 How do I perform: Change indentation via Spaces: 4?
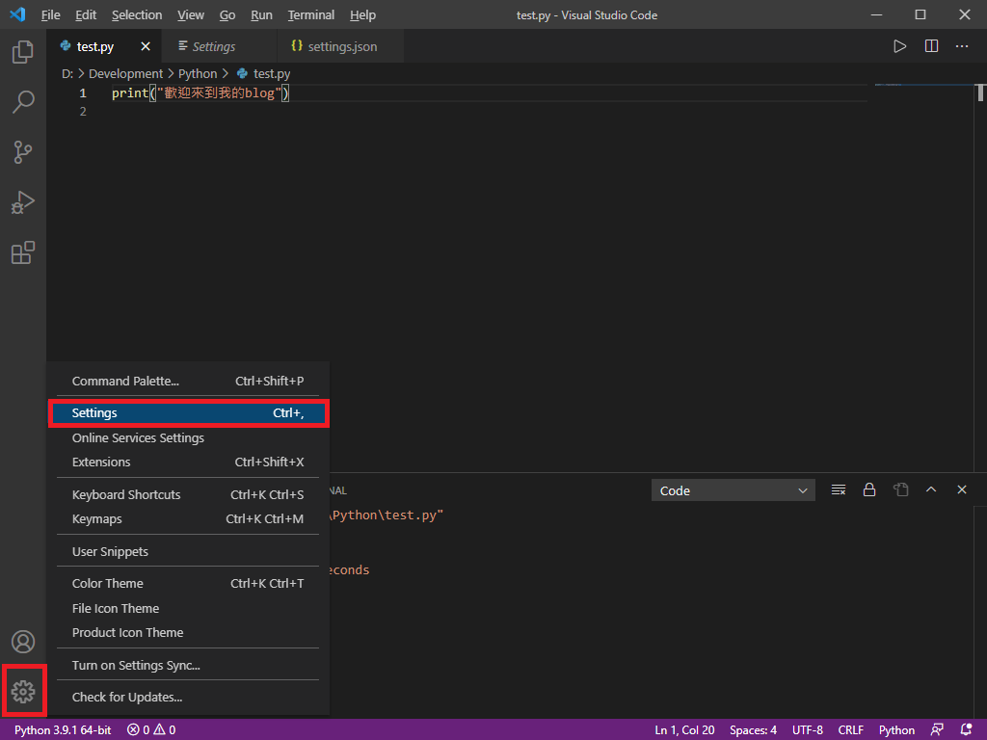coord(753,730)
